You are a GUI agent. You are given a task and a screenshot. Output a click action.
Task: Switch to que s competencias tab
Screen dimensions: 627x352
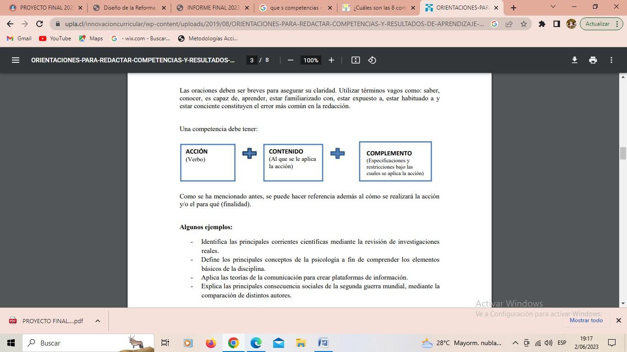[296, 8]
